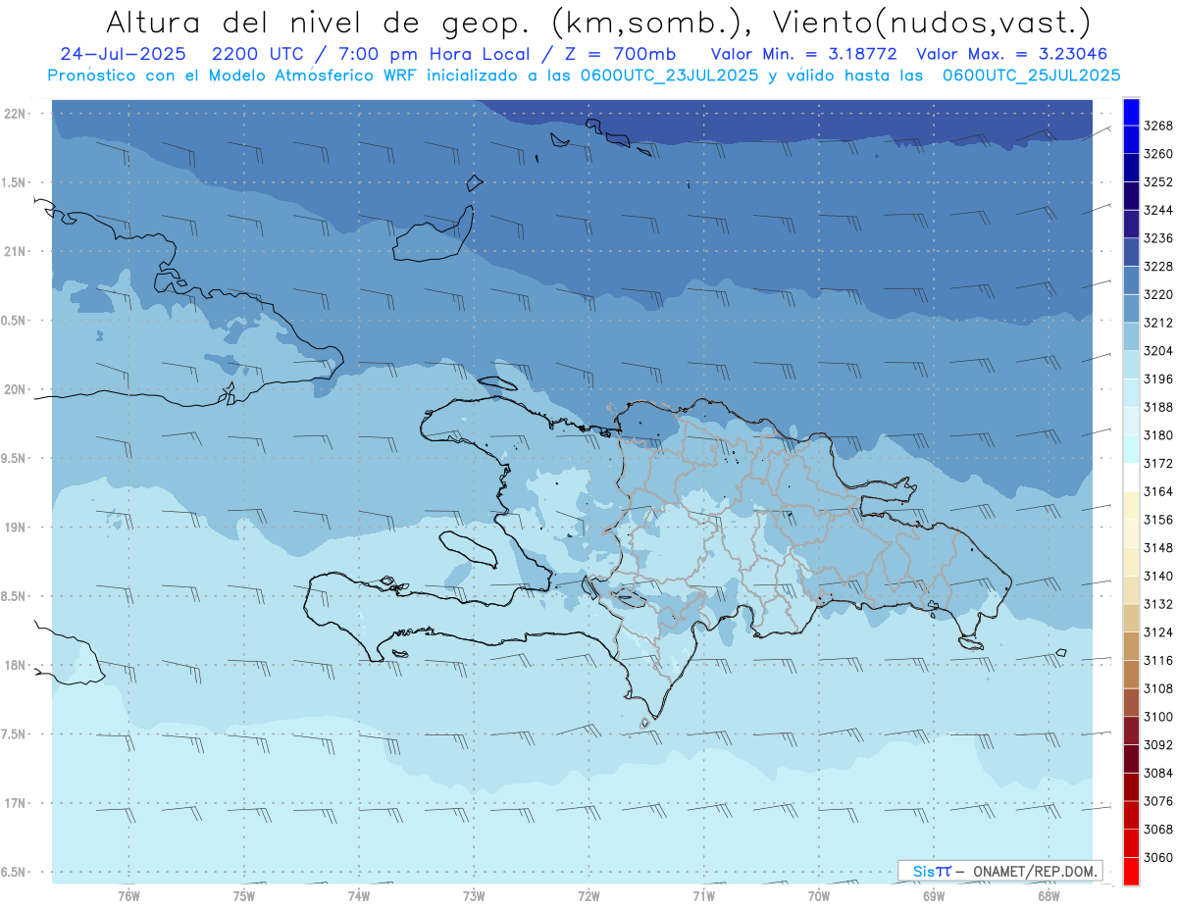
Task: Click the 73W longitude label
Action: pos(474,895)
